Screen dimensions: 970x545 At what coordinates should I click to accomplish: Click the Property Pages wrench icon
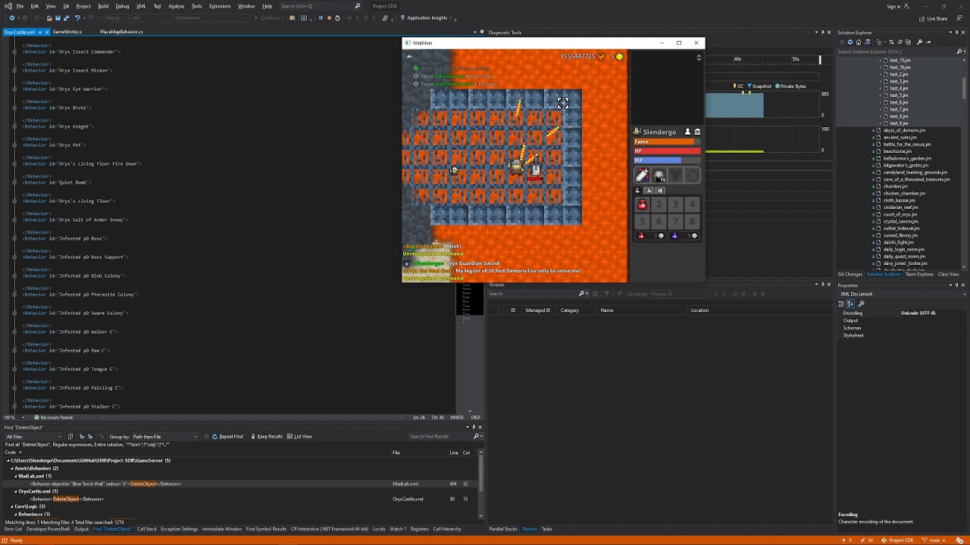point(861,304)
